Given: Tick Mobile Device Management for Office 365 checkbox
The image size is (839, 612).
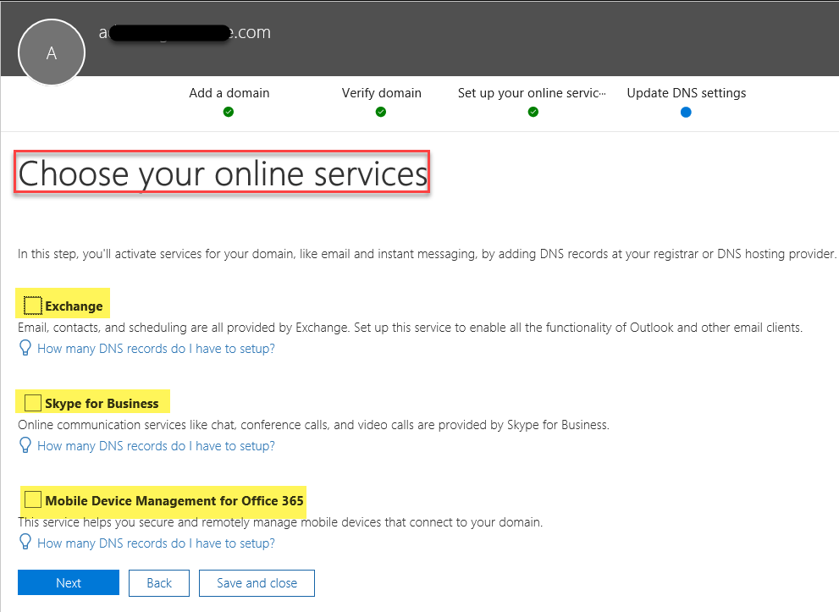Looking at the screenshot, I should click(x=33, y=499).
